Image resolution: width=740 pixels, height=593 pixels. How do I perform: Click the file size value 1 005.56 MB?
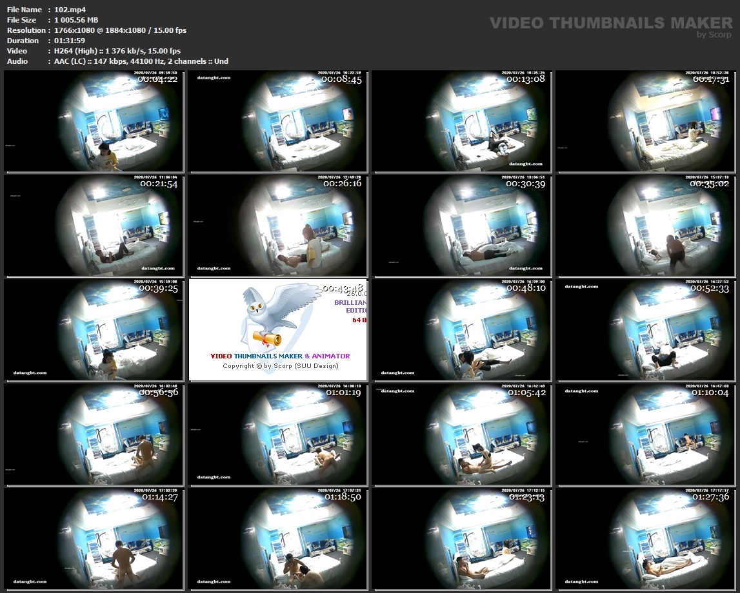coord(76,20)
